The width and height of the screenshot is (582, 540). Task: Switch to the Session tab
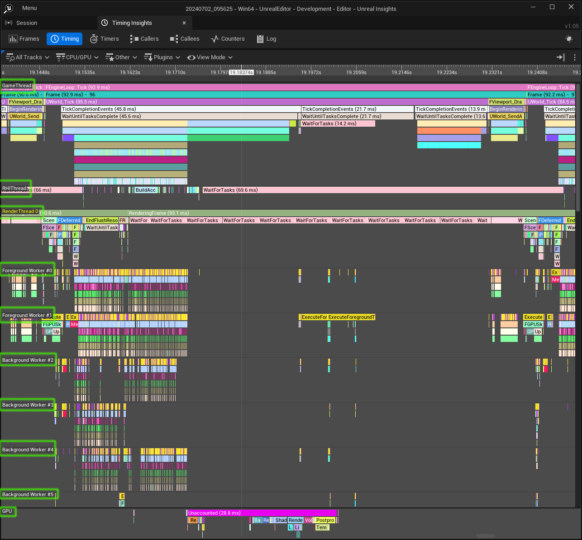(x=21, y=23)
